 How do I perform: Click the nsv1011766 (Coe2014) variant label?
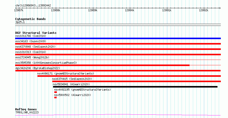click(31, 36)
